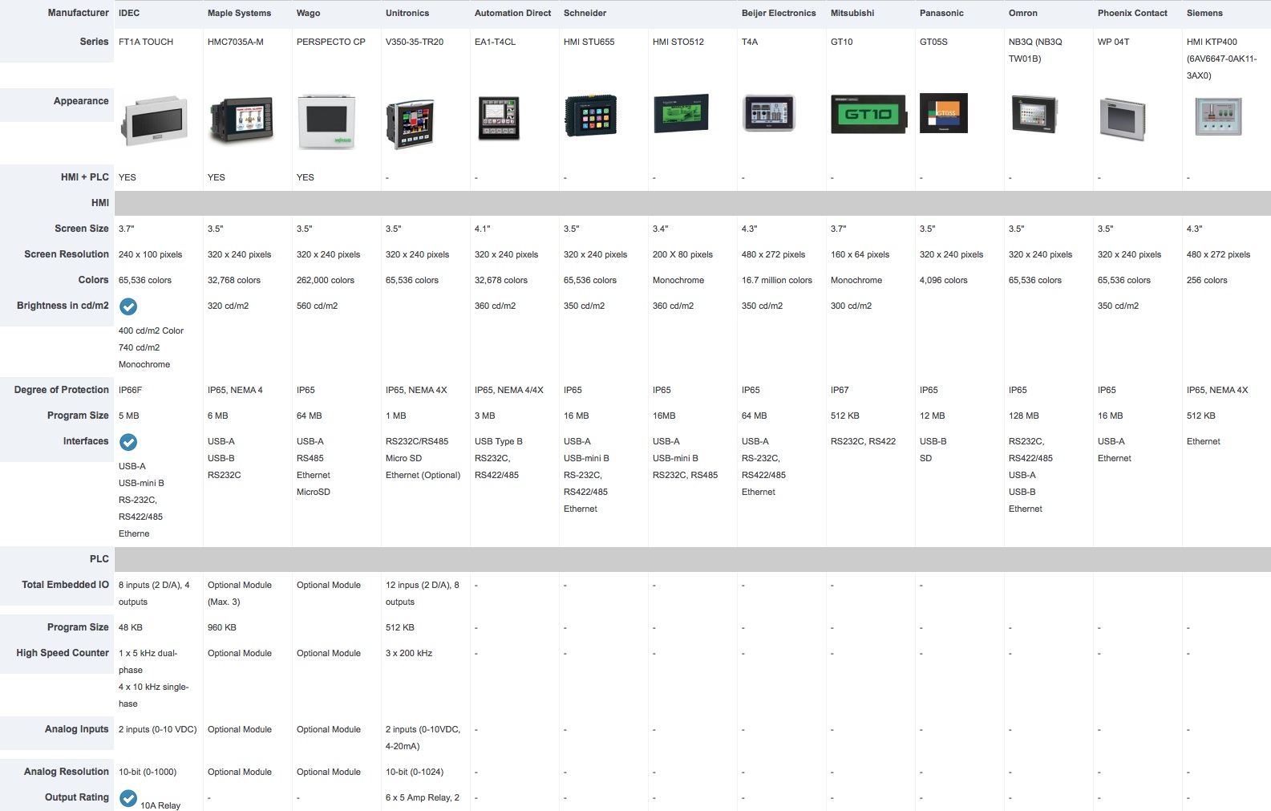The width and height of the screenshot is (1271, 811).
Task: Click the GT05S series name
Action: tap(933, 42)
